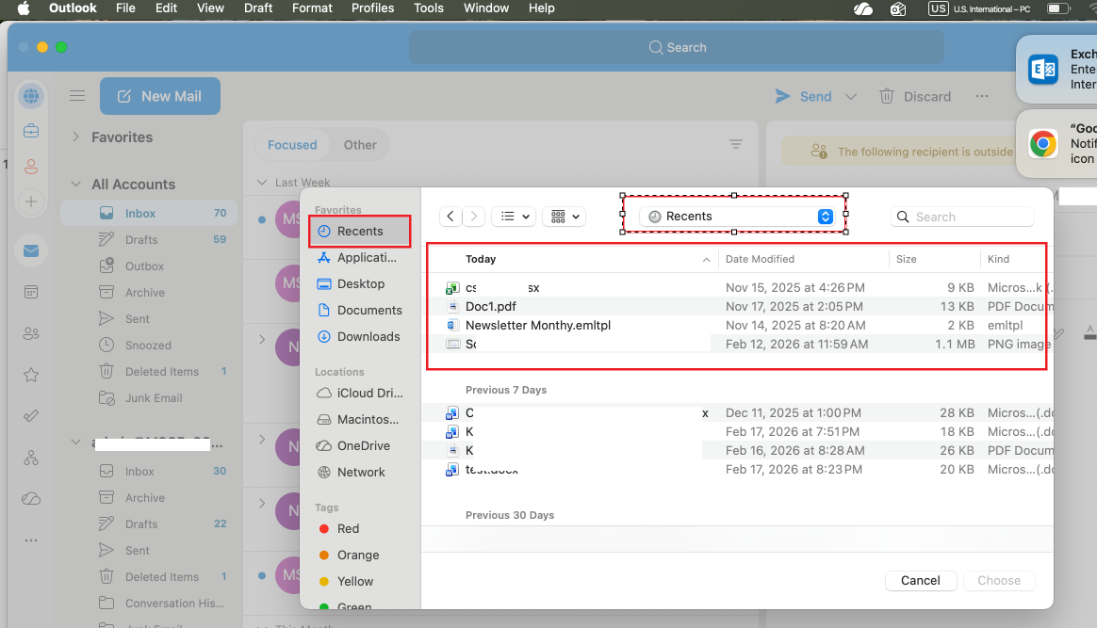Click the more apps ellipsis in left rail
Viewport: 1097px width, 628px height.
[x=31, y=540]
